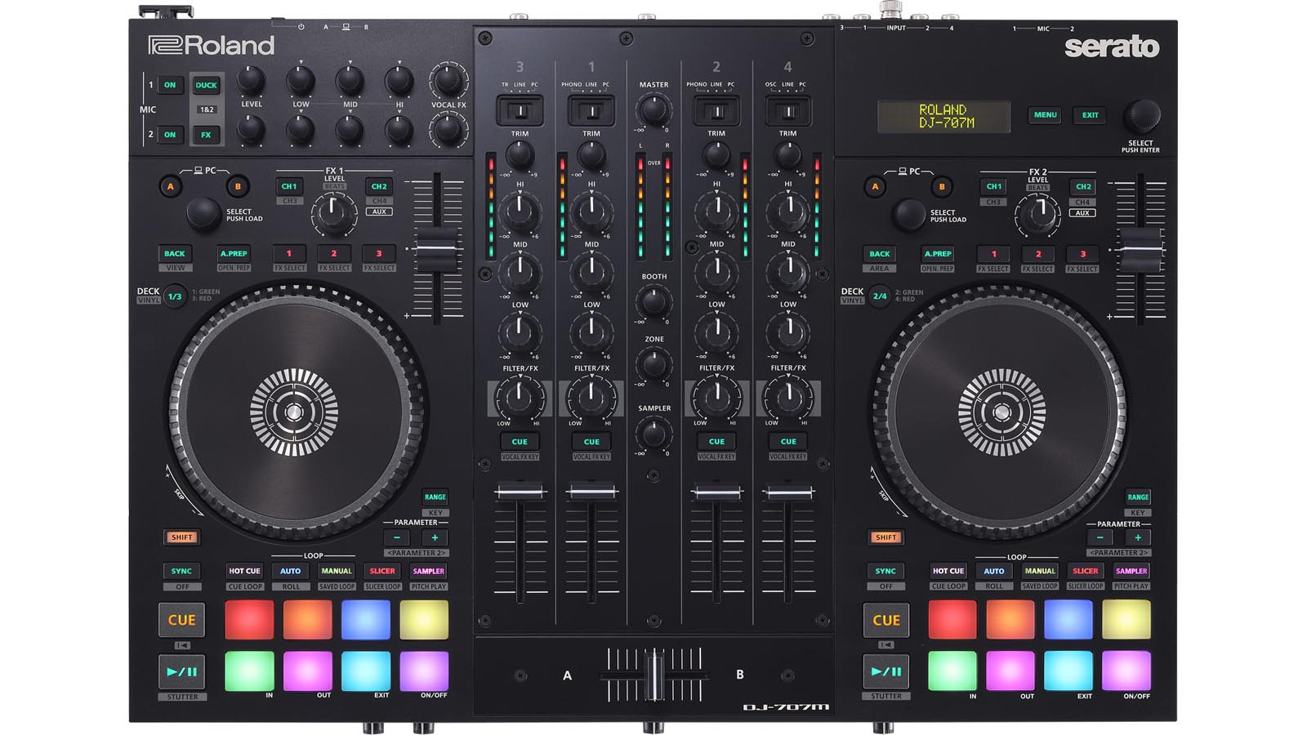The width and height of the screenshot is (1307, 735).
Task: Toggle MIC 2 ON button
Action: [x=170, y=135]
